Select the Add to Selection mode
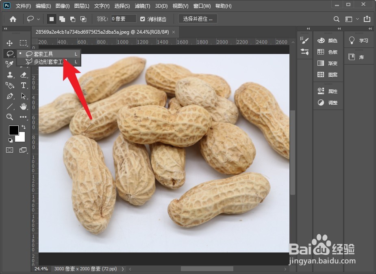The width and height of the screenshot is (376, 274). [x=62, y=19]
